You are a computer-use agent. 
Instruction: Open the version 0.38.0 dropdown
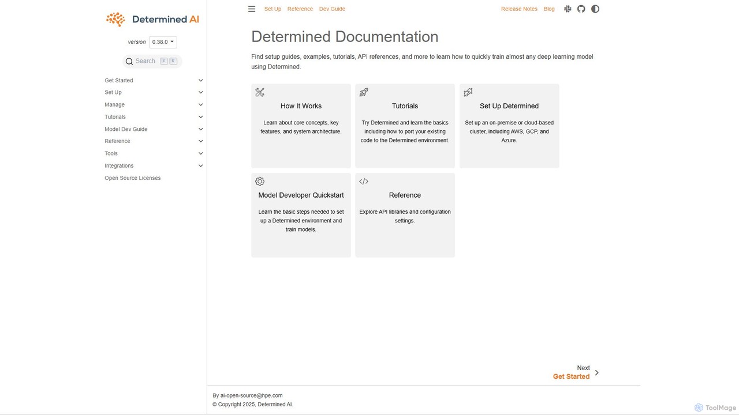(163, 42)
